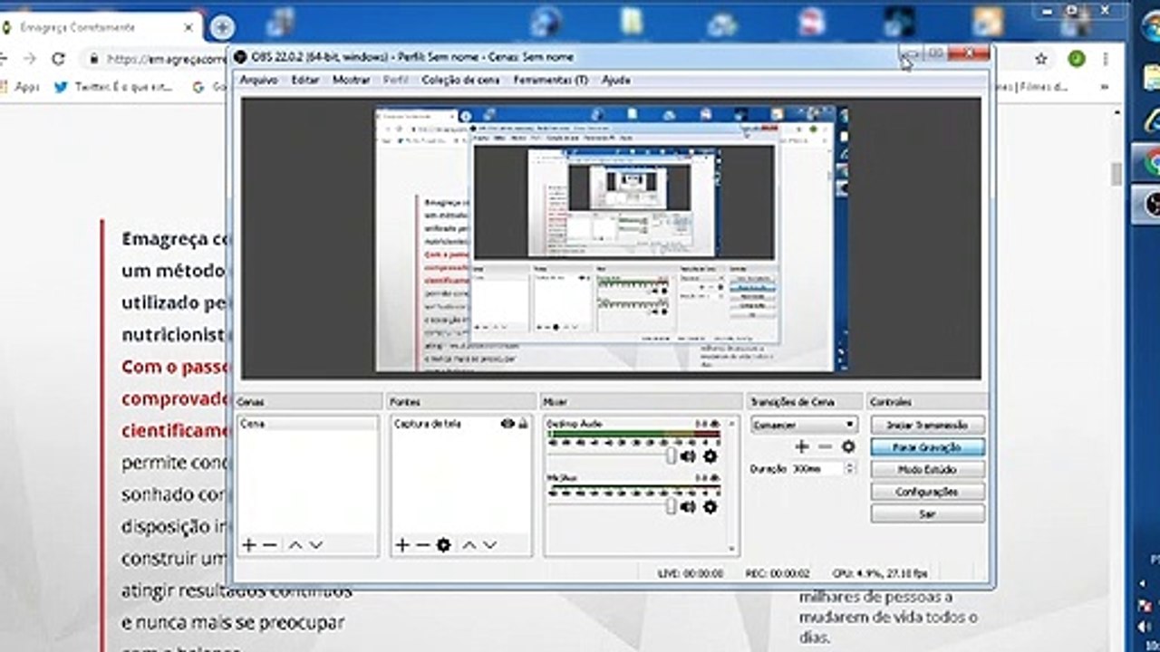Open transition properties with the gear icon
Screen dimensions: 1160x652
click(x=848, y=446)
